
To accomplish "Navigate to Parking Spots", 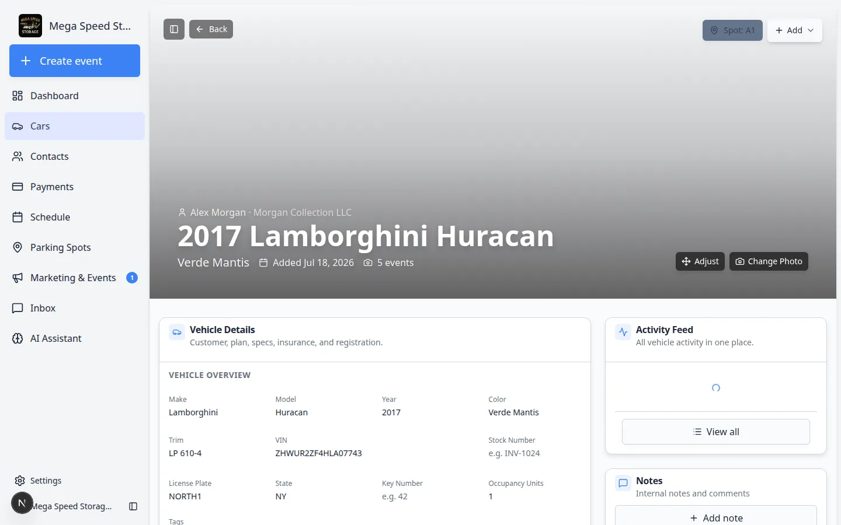I will 75,247.
